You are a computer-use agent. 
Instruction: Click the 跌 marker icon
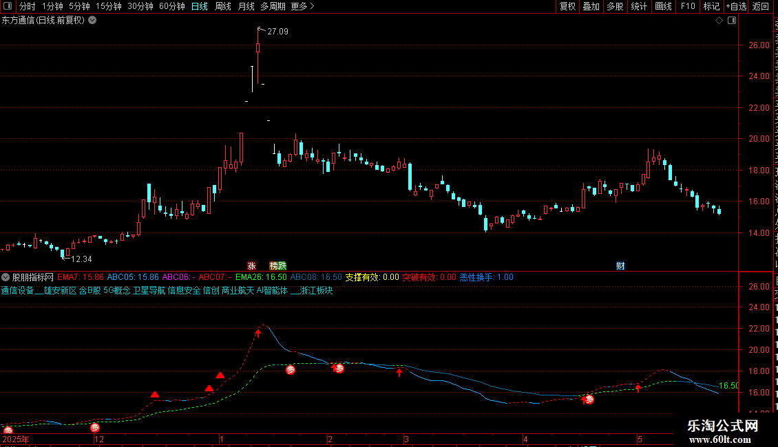click(282, 265)
